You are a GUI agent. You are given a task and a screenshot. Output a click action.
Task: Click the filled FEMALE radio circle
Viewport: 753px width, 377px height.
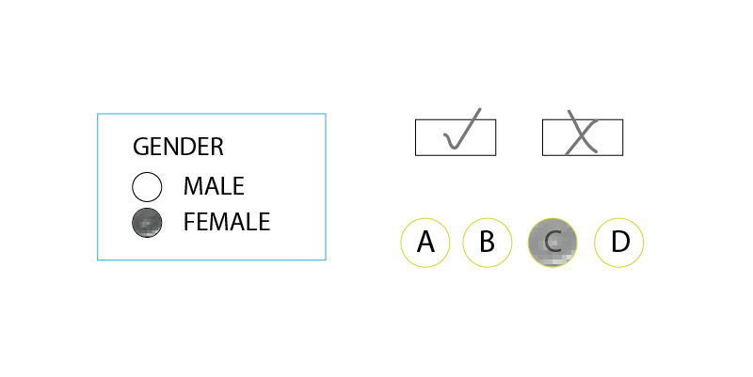point(147,223)
